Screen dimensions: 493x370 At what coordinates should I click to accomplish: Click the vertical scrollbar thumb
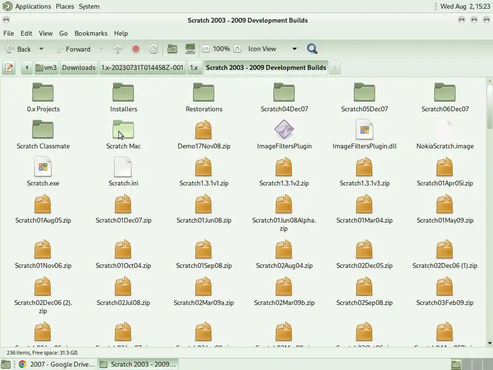pos(490,106)
